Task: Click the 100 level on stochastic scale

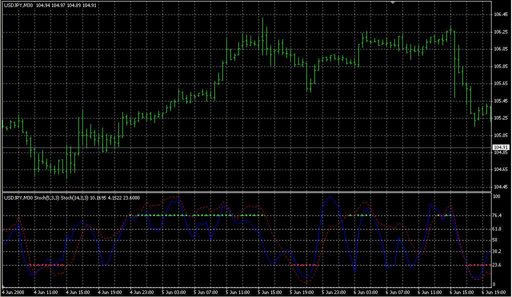Action: click(497, 196)
